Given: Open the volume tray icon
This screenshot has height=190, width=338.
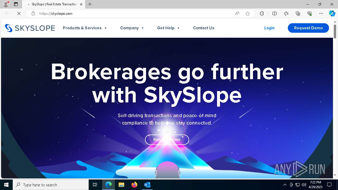Looking at the screenshot, I should [304, 185].
